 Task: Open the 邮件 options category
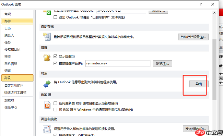point(17,21)
